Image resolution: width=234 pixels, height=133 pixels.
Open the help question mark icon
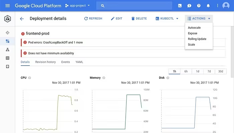click(199, 6)
